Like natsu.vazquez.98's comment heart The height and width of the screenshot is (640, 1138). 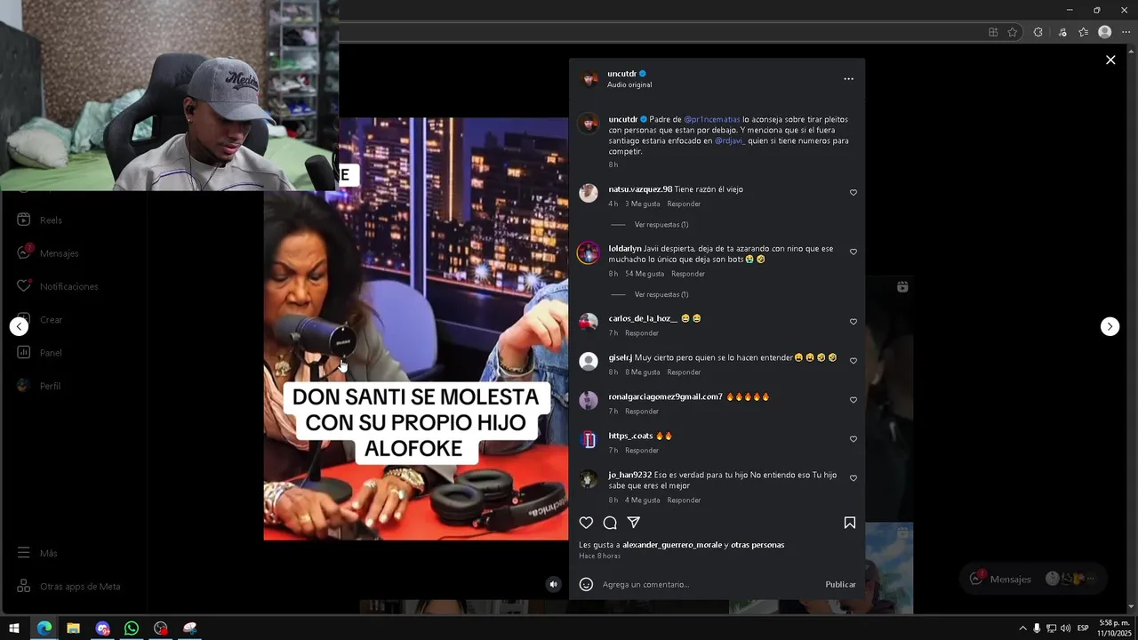[853, 193]
